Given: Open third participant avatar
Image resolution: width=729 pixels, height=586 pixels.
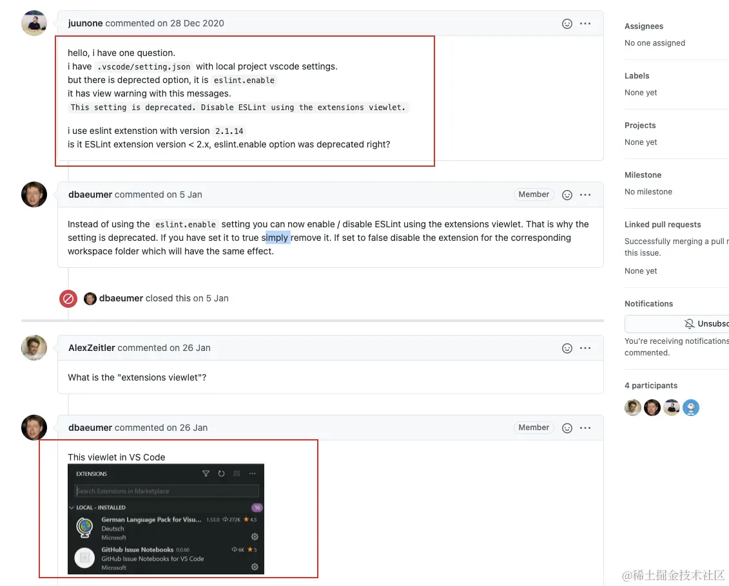Looking at the screenshot, I should (x=672, y=408).
